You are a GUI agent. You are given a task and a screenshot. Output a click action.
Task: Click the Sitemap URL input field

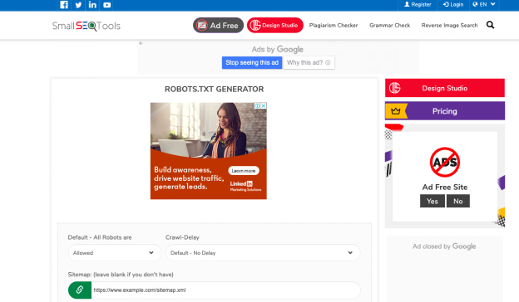(226, 290)
